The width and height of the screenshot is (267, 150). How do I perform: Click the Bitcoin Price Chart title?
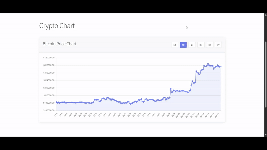pos(59,44)
